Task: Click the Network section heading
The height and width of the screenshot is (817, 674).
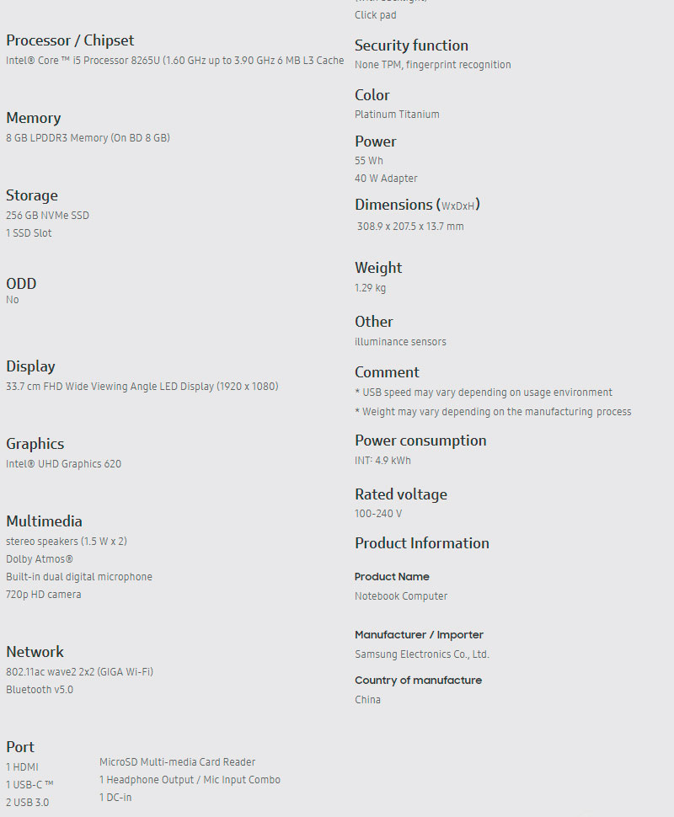Action: [x=35, y=652]
